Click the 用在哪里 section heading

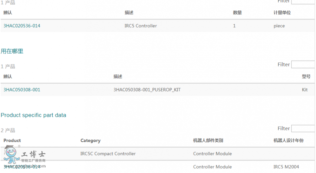[12, 51]
